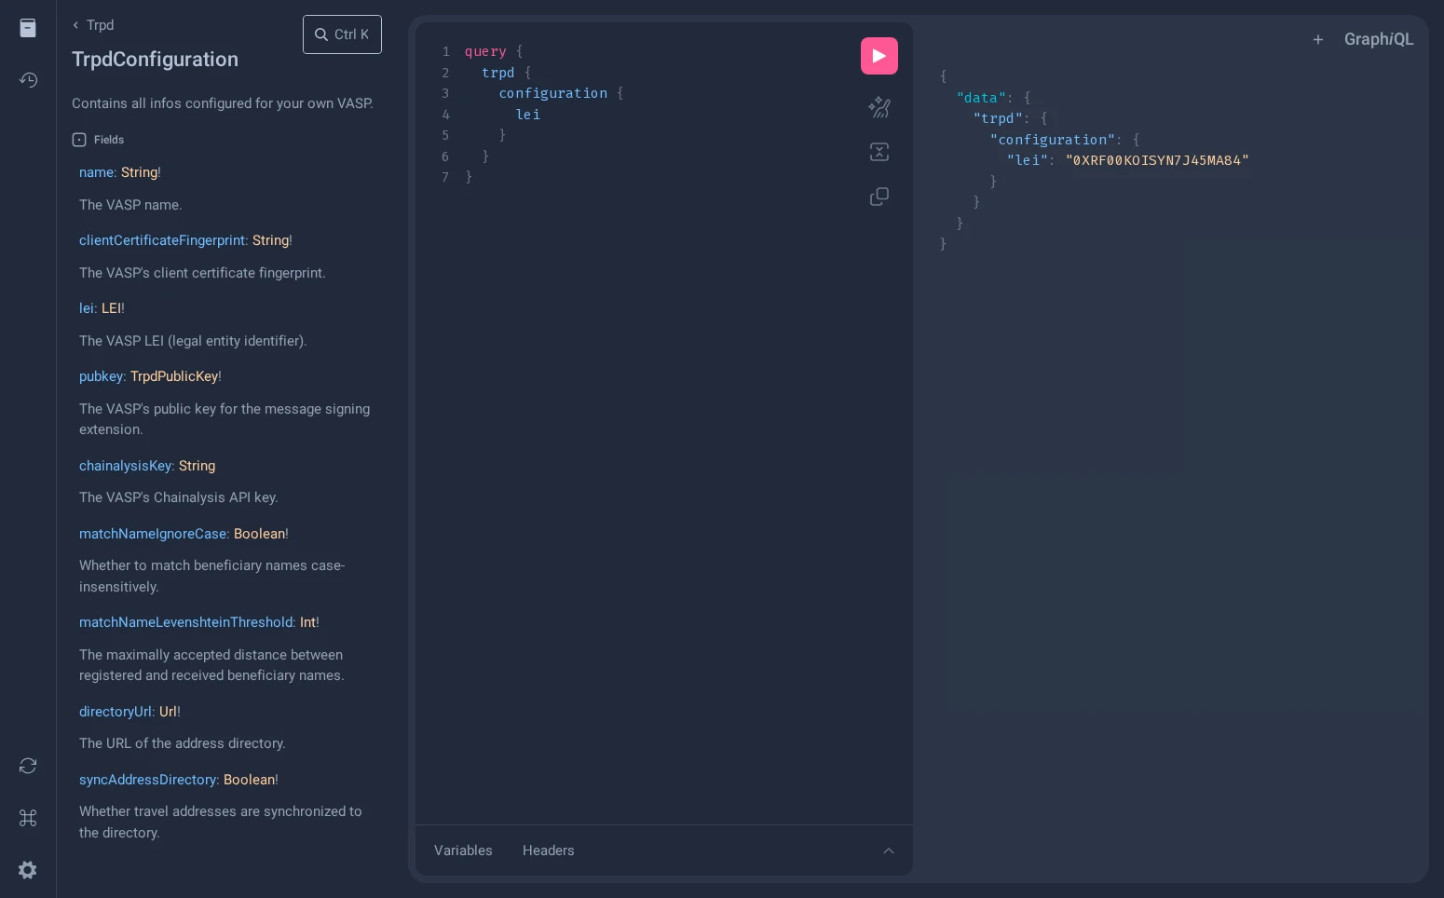The image size is (1444, 898).
Task: Switch to the Headers tab
Action: [549, 850]
